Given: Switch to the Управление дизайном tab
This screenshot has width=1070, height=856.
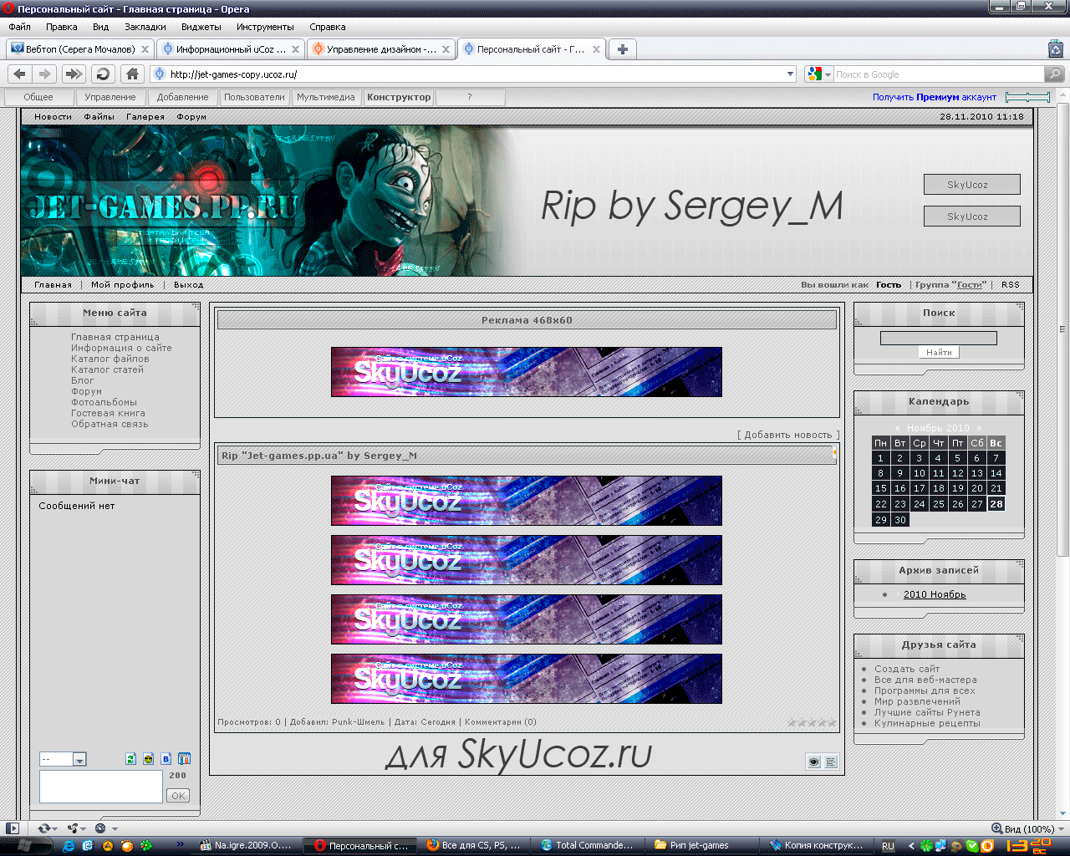Looking at the screenshot, I should pyautogui.click(x=380, y=49).
